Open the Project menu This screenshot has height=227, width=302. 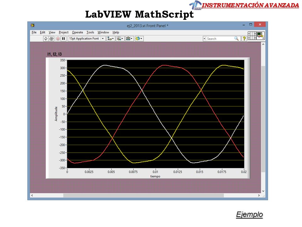click(x=64, y=32)
